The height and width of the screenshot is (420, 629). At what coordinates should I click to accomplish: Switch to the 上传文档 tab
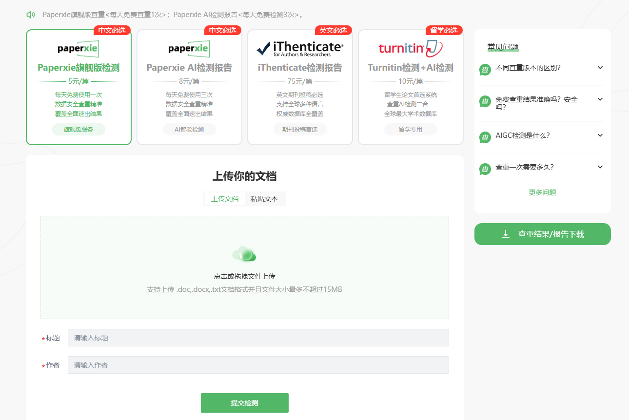[225, 199]
